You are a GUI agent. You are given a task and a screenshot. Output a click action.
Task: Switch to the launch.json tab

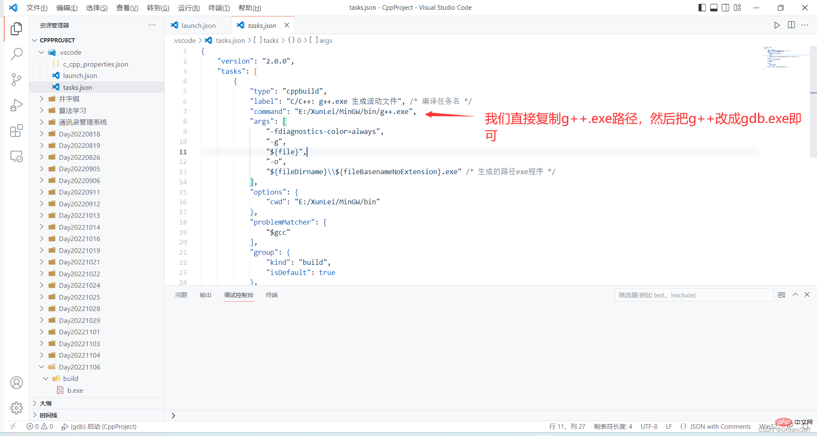pyautogui.click(x=198, y=25)
